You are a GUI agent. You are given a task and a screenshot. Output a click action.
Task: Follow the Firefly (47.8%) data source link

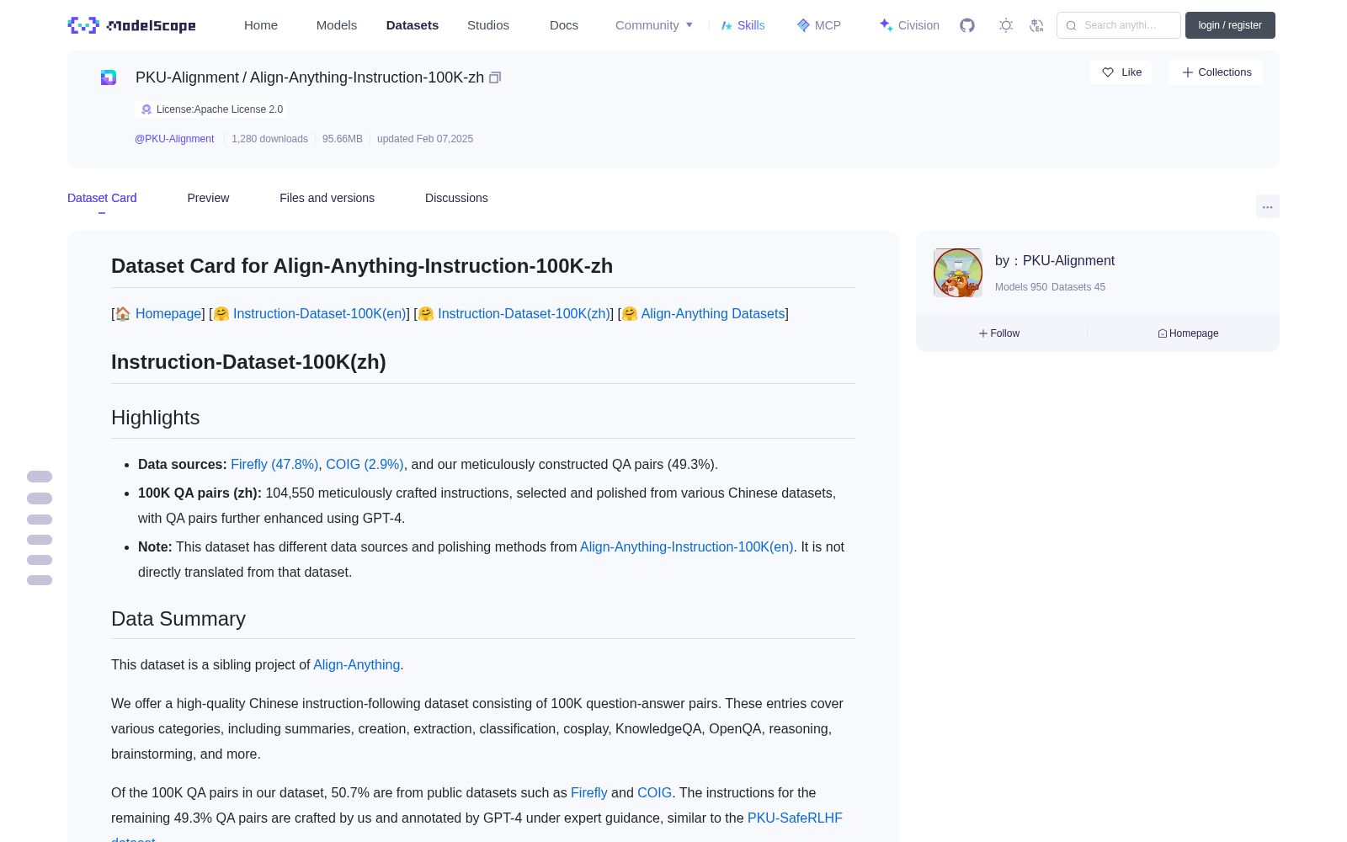274,464
